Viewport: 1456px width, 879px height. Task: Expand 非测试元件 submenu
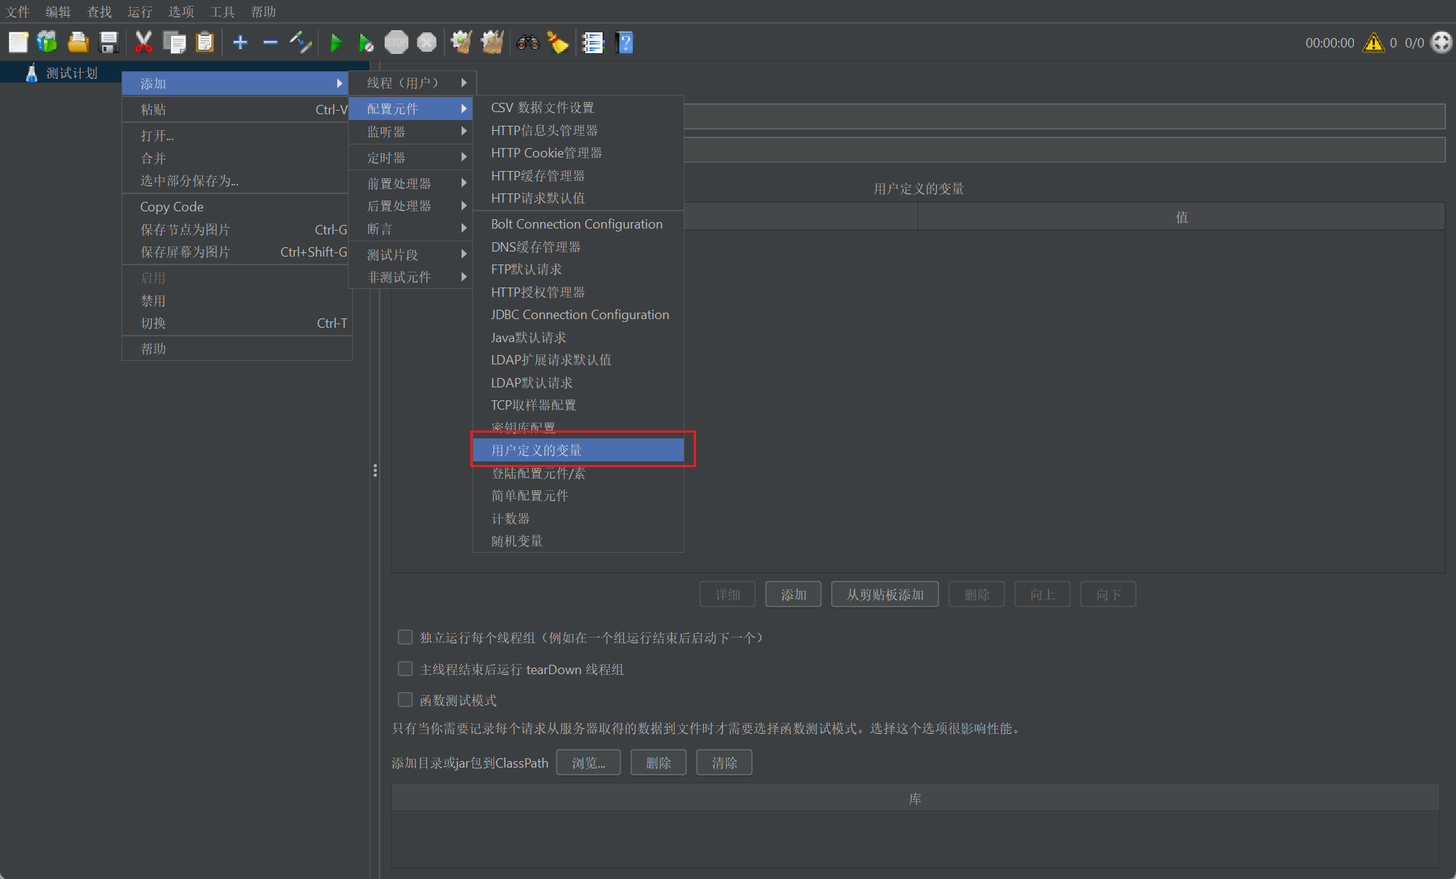(x=411, y=277)
